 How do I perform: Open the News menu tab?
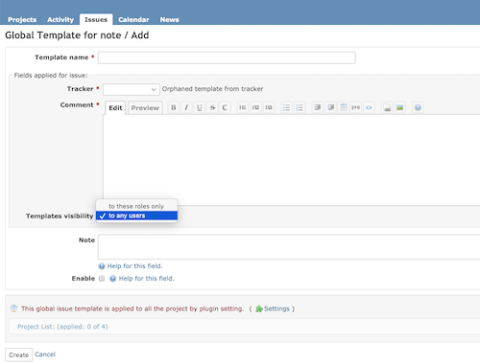pos(169,20)
